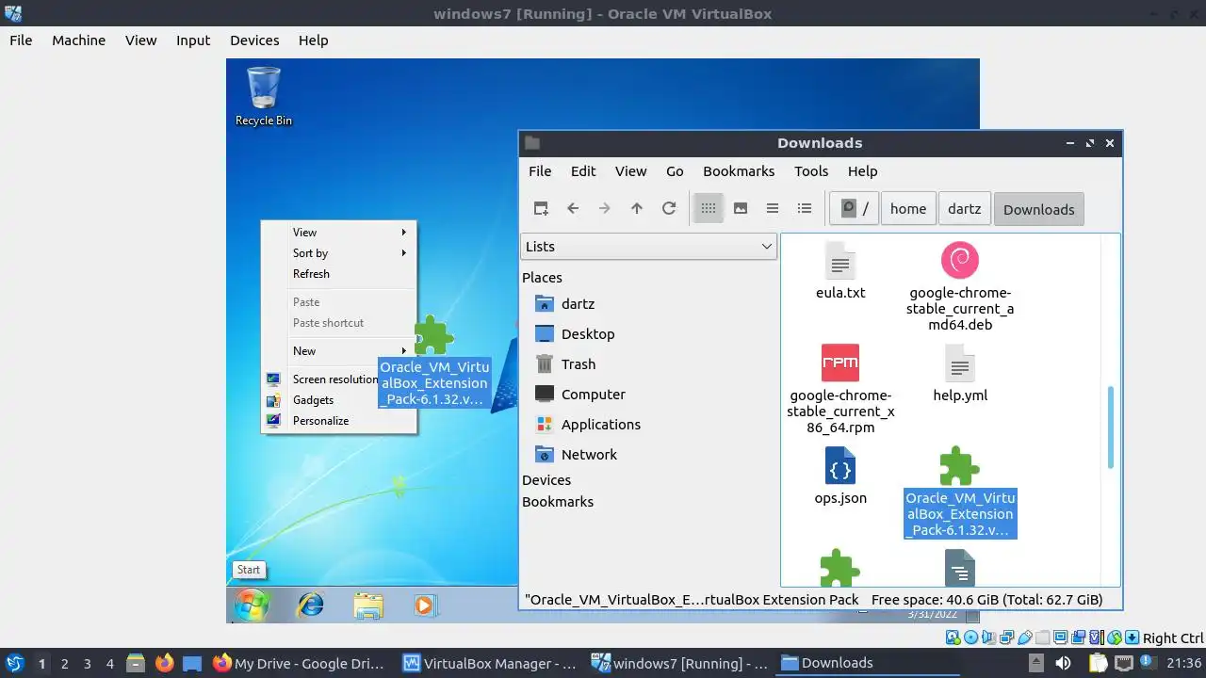Switch to thumbnail view mode
This screenshot has height=678, width=1206.
pyautogui.click(x=741, y=209)
